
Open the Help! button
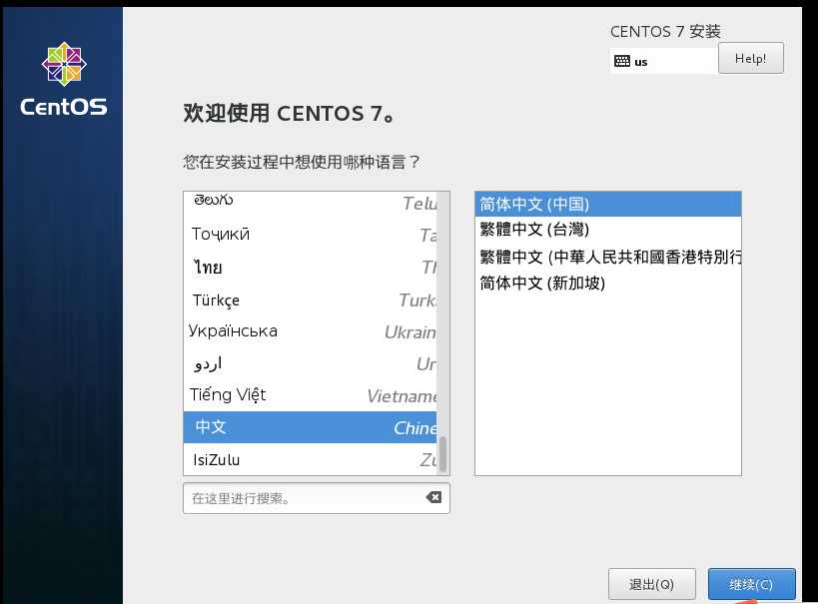[751, 58]
